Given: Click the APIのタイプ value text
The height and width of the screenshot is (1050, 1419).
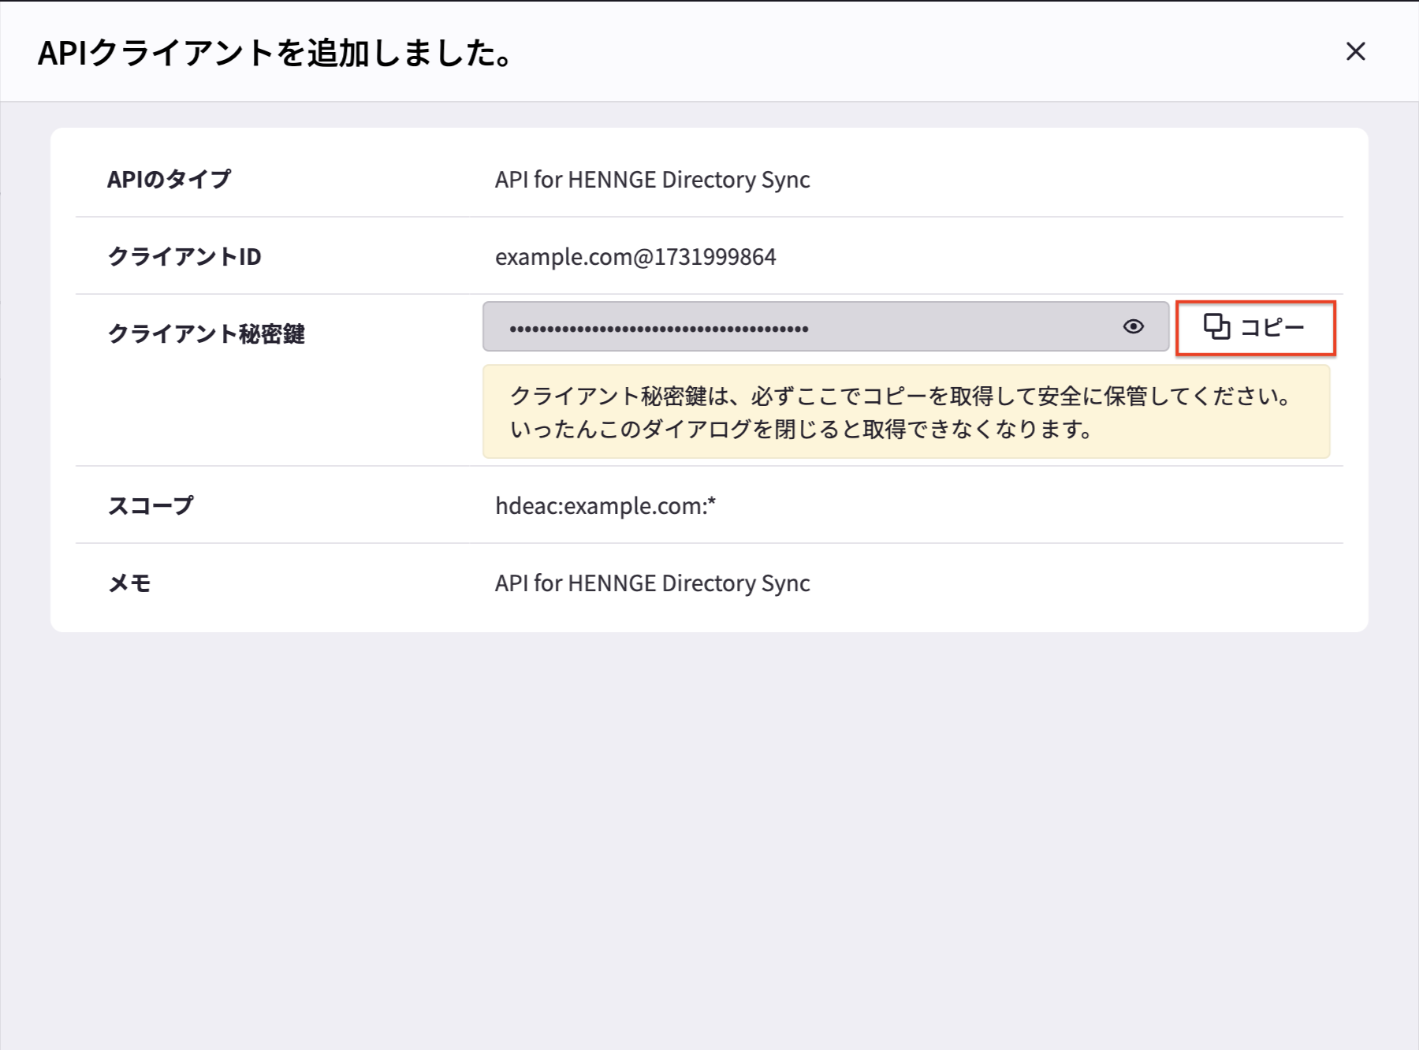Looking at the screenshot, I should click(x=652, y=180).
